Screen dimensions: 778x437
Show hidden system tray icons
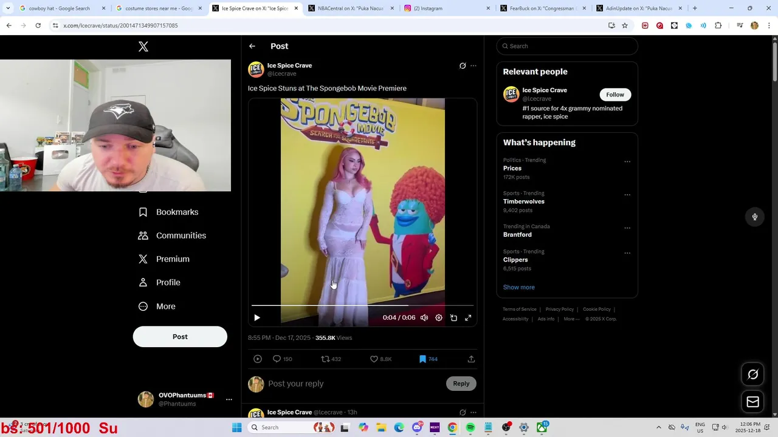tap(658, 427)
